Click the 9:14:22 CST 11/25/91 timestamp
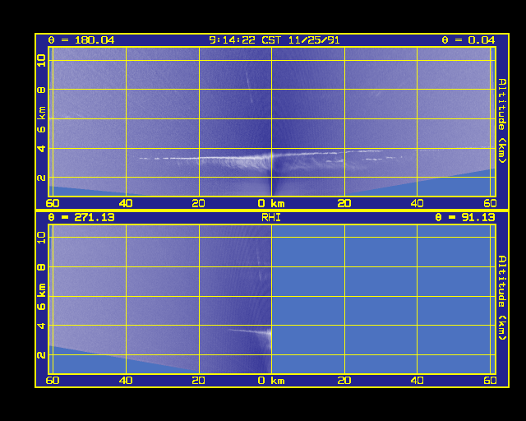 click(274, 40)
